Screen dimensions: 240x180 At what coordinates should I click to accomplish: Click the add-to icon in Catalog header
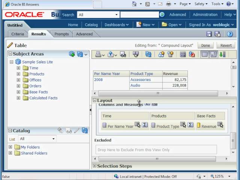pos(60,130)
